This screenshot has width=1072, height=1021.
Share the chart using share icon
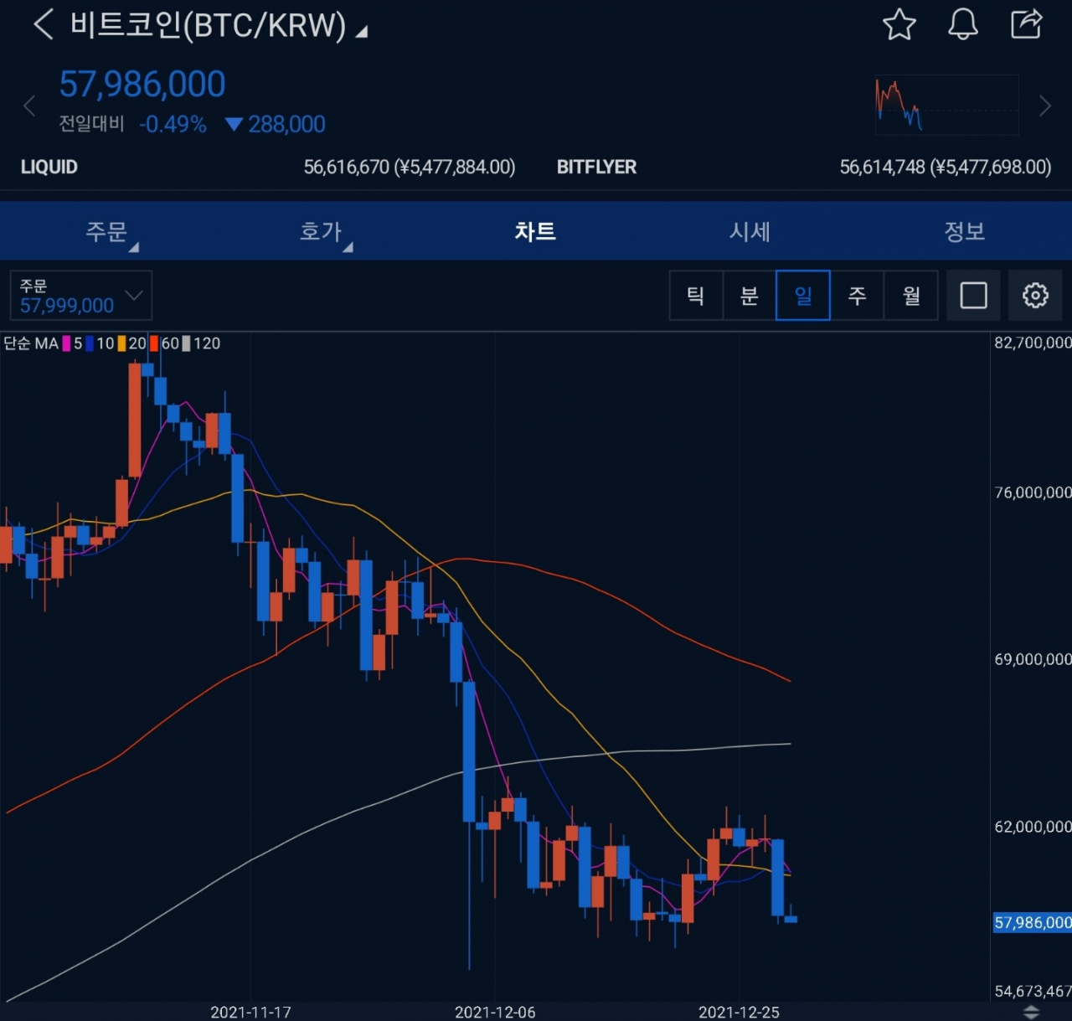coord(1026,24)
